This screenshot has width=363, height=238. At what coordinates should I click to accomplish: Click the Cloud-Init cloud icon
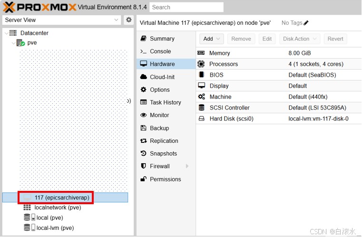pyautogui.click(x=144, y=77)
